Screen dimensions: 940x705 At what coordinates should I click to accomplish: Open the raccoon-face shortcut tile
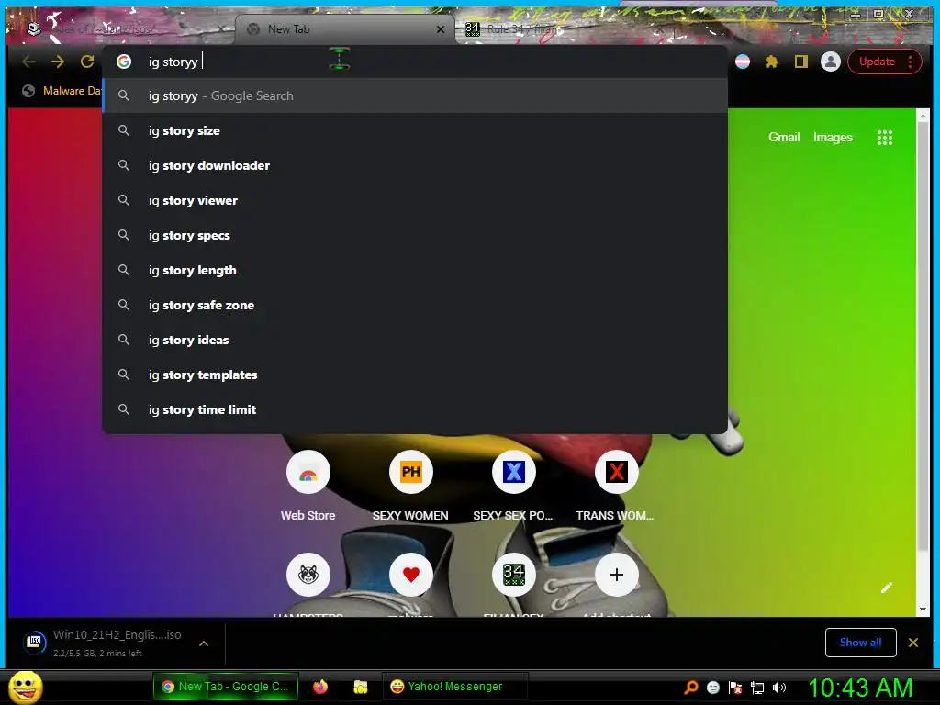coord(308,575)
